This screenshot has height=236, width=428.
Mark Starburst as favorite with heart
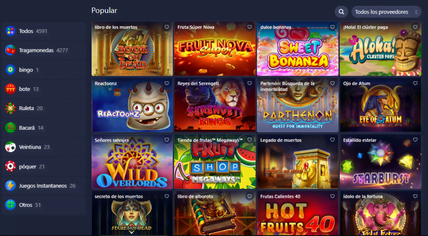coord(415,140)
